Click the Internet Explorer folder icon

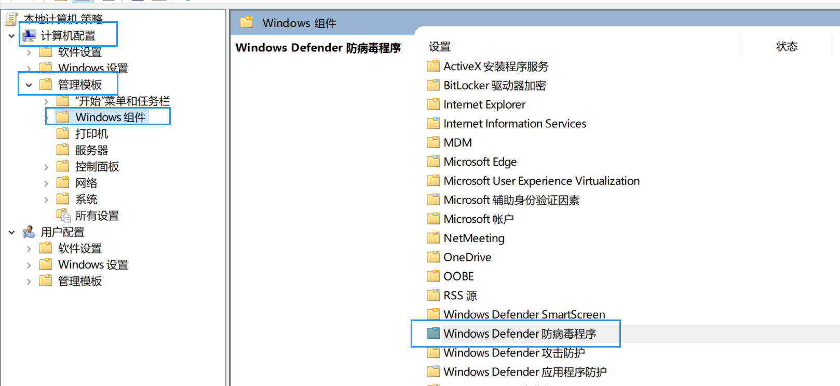tap(433, 104)
